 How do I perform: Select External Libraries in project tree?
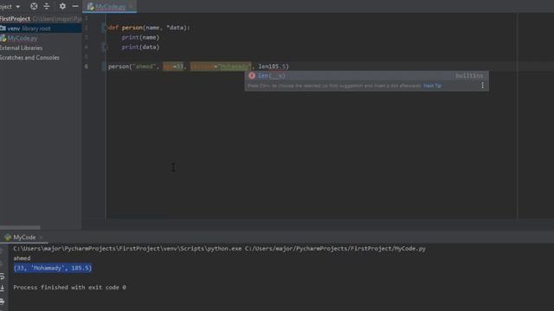coord(21,48)
